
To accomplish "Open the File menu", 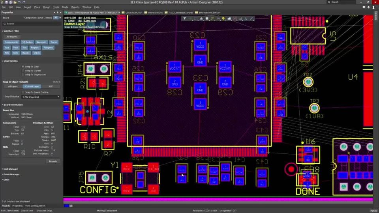I will 4,7.
